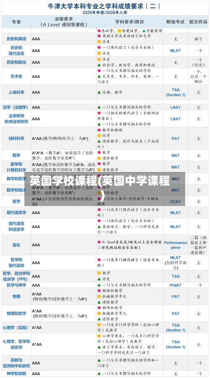This screenshot has height=378, width=210.
Task: Click the 现代语言和语言学 major cell
Action: click(16, 227)
